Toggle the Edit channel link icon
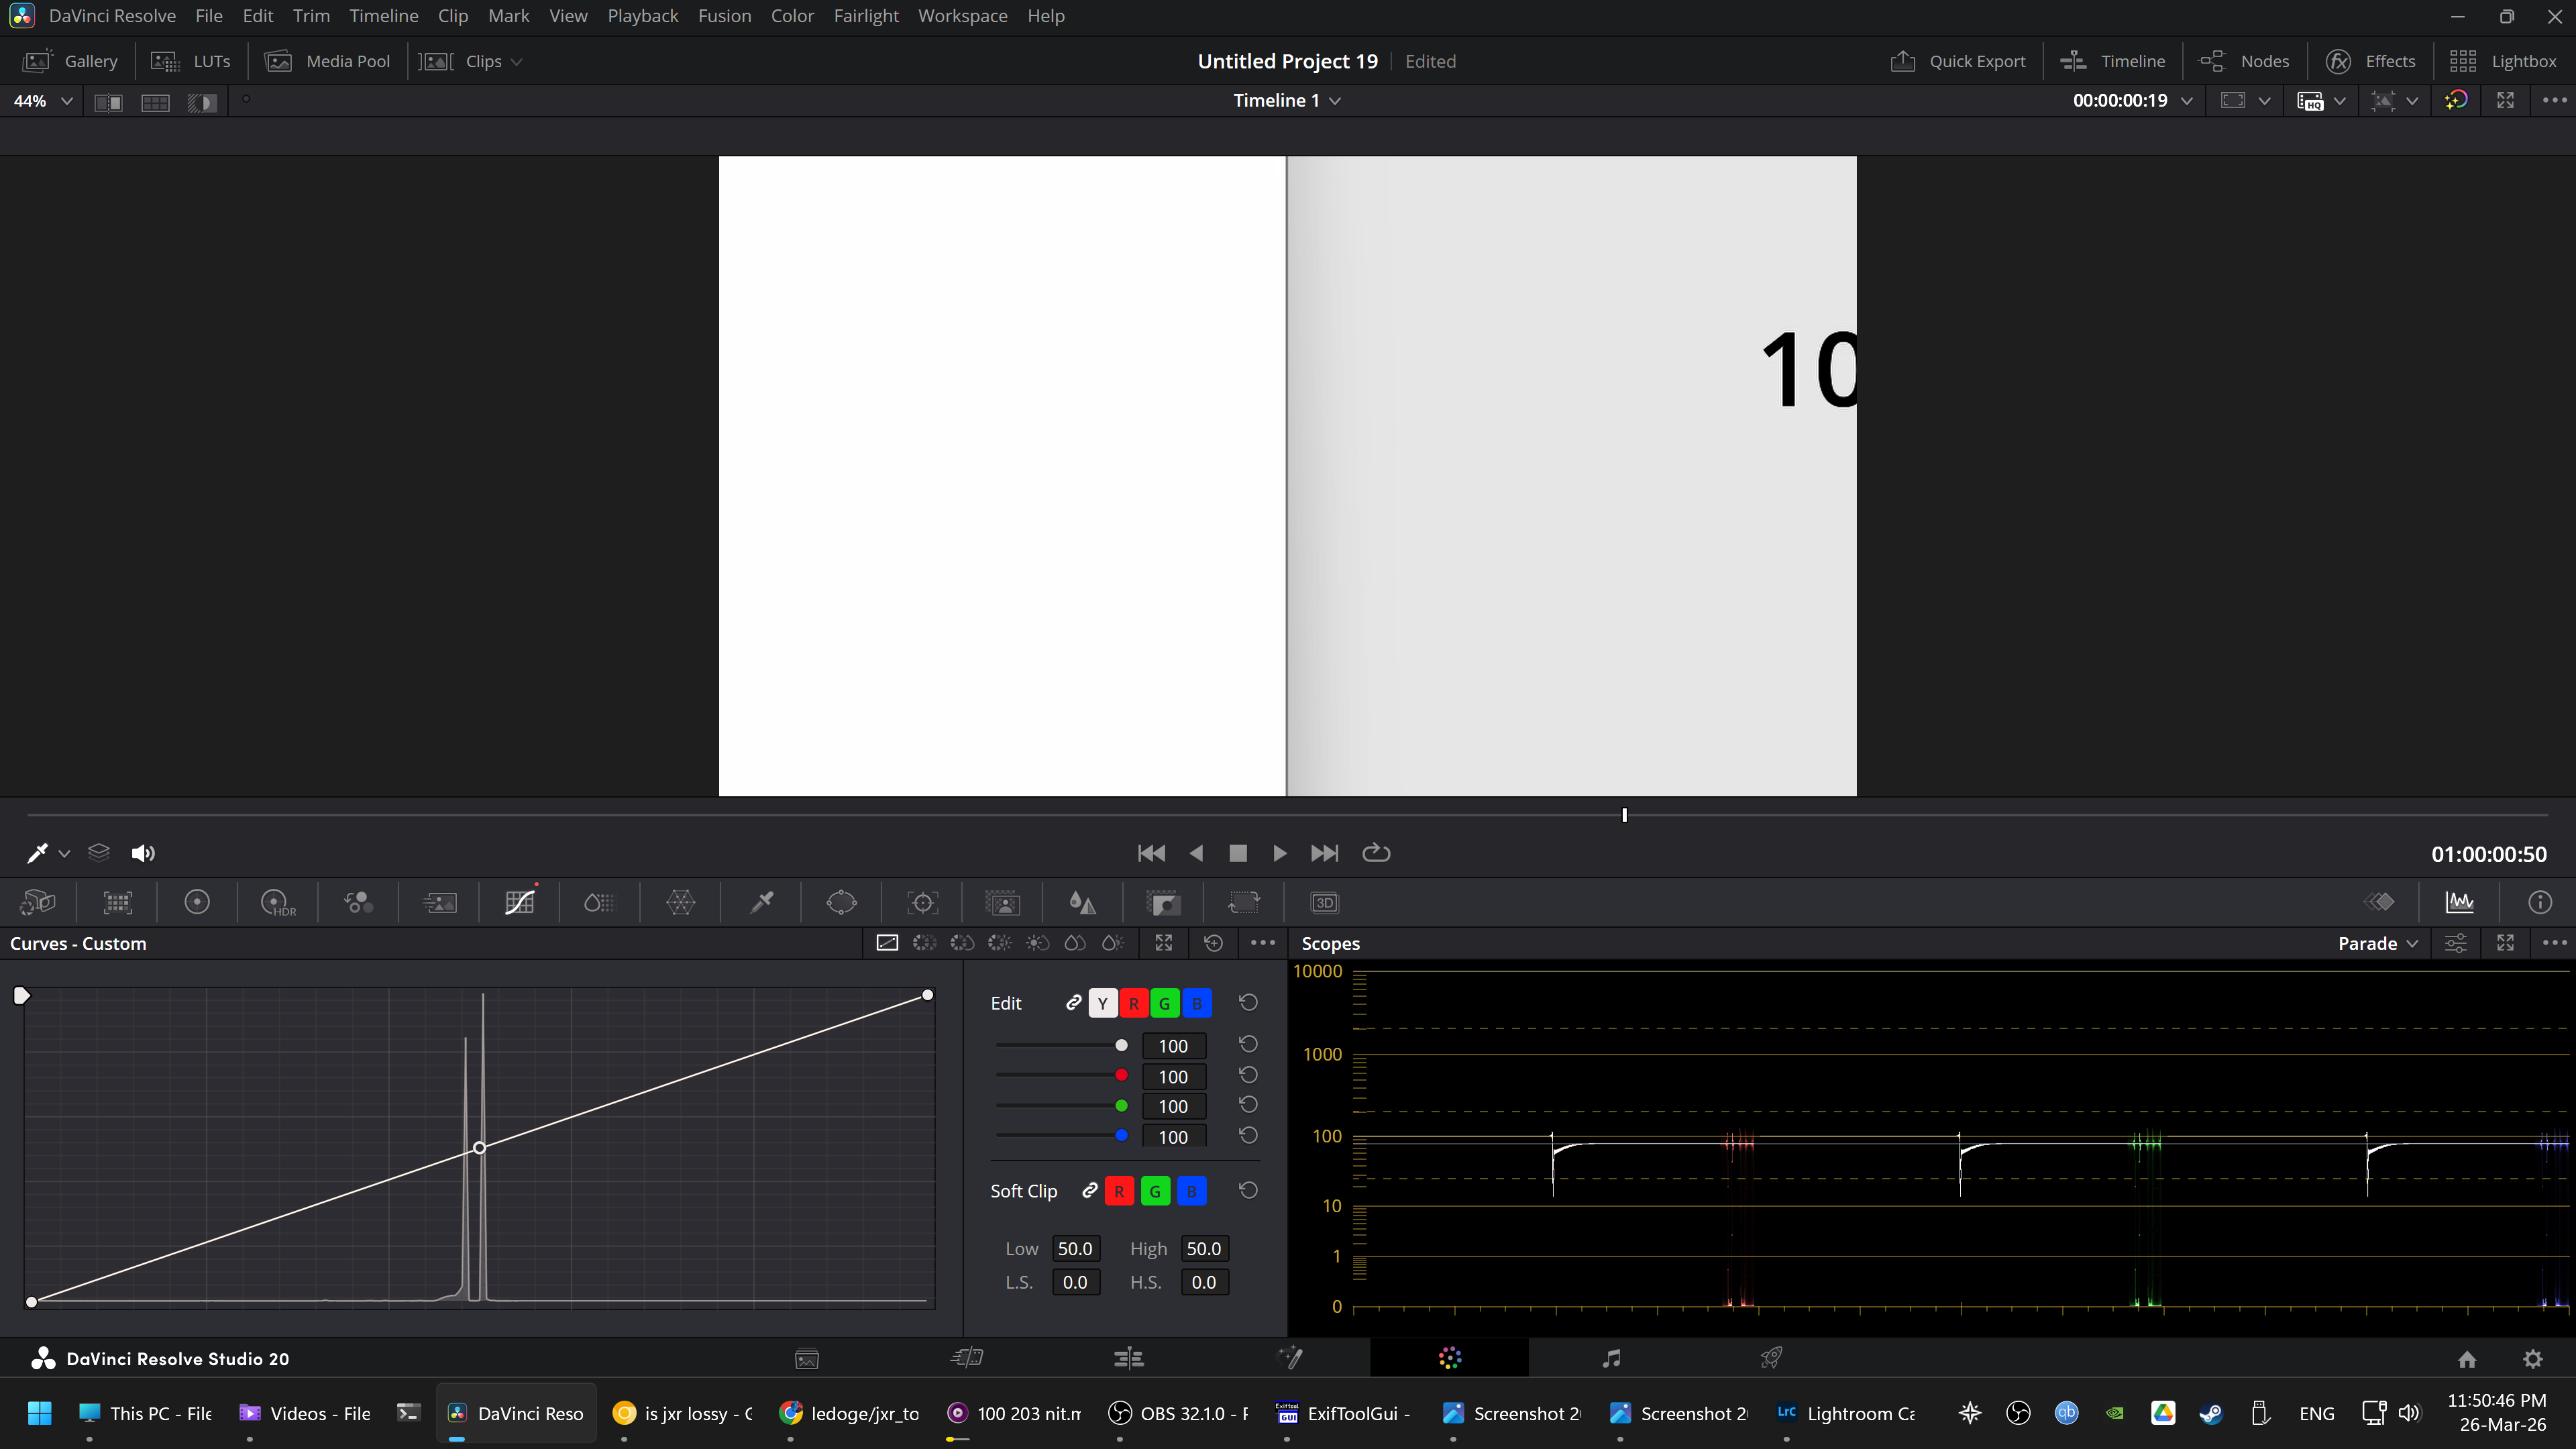 coord(1073,1003)
